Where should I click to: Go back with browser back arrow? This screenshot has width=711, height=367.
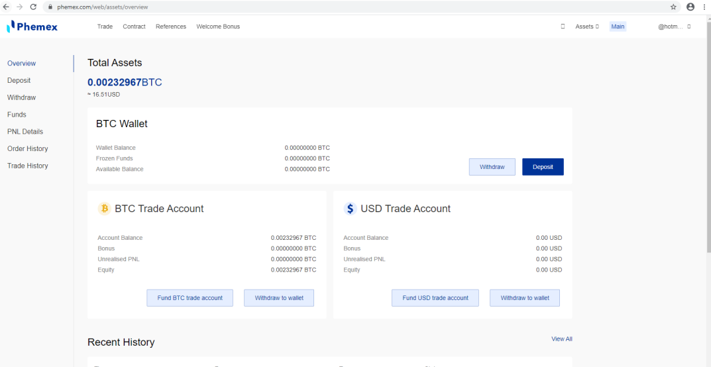(7, 7)
